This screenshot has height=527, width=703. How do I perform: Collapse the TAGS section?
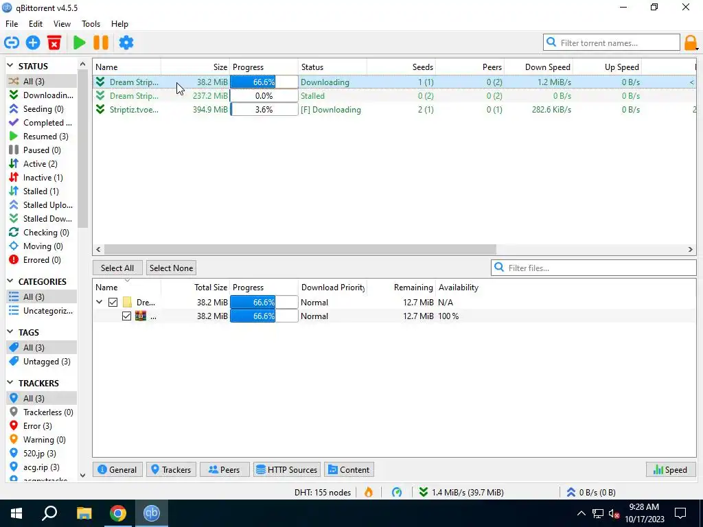[x=10, y=332]
